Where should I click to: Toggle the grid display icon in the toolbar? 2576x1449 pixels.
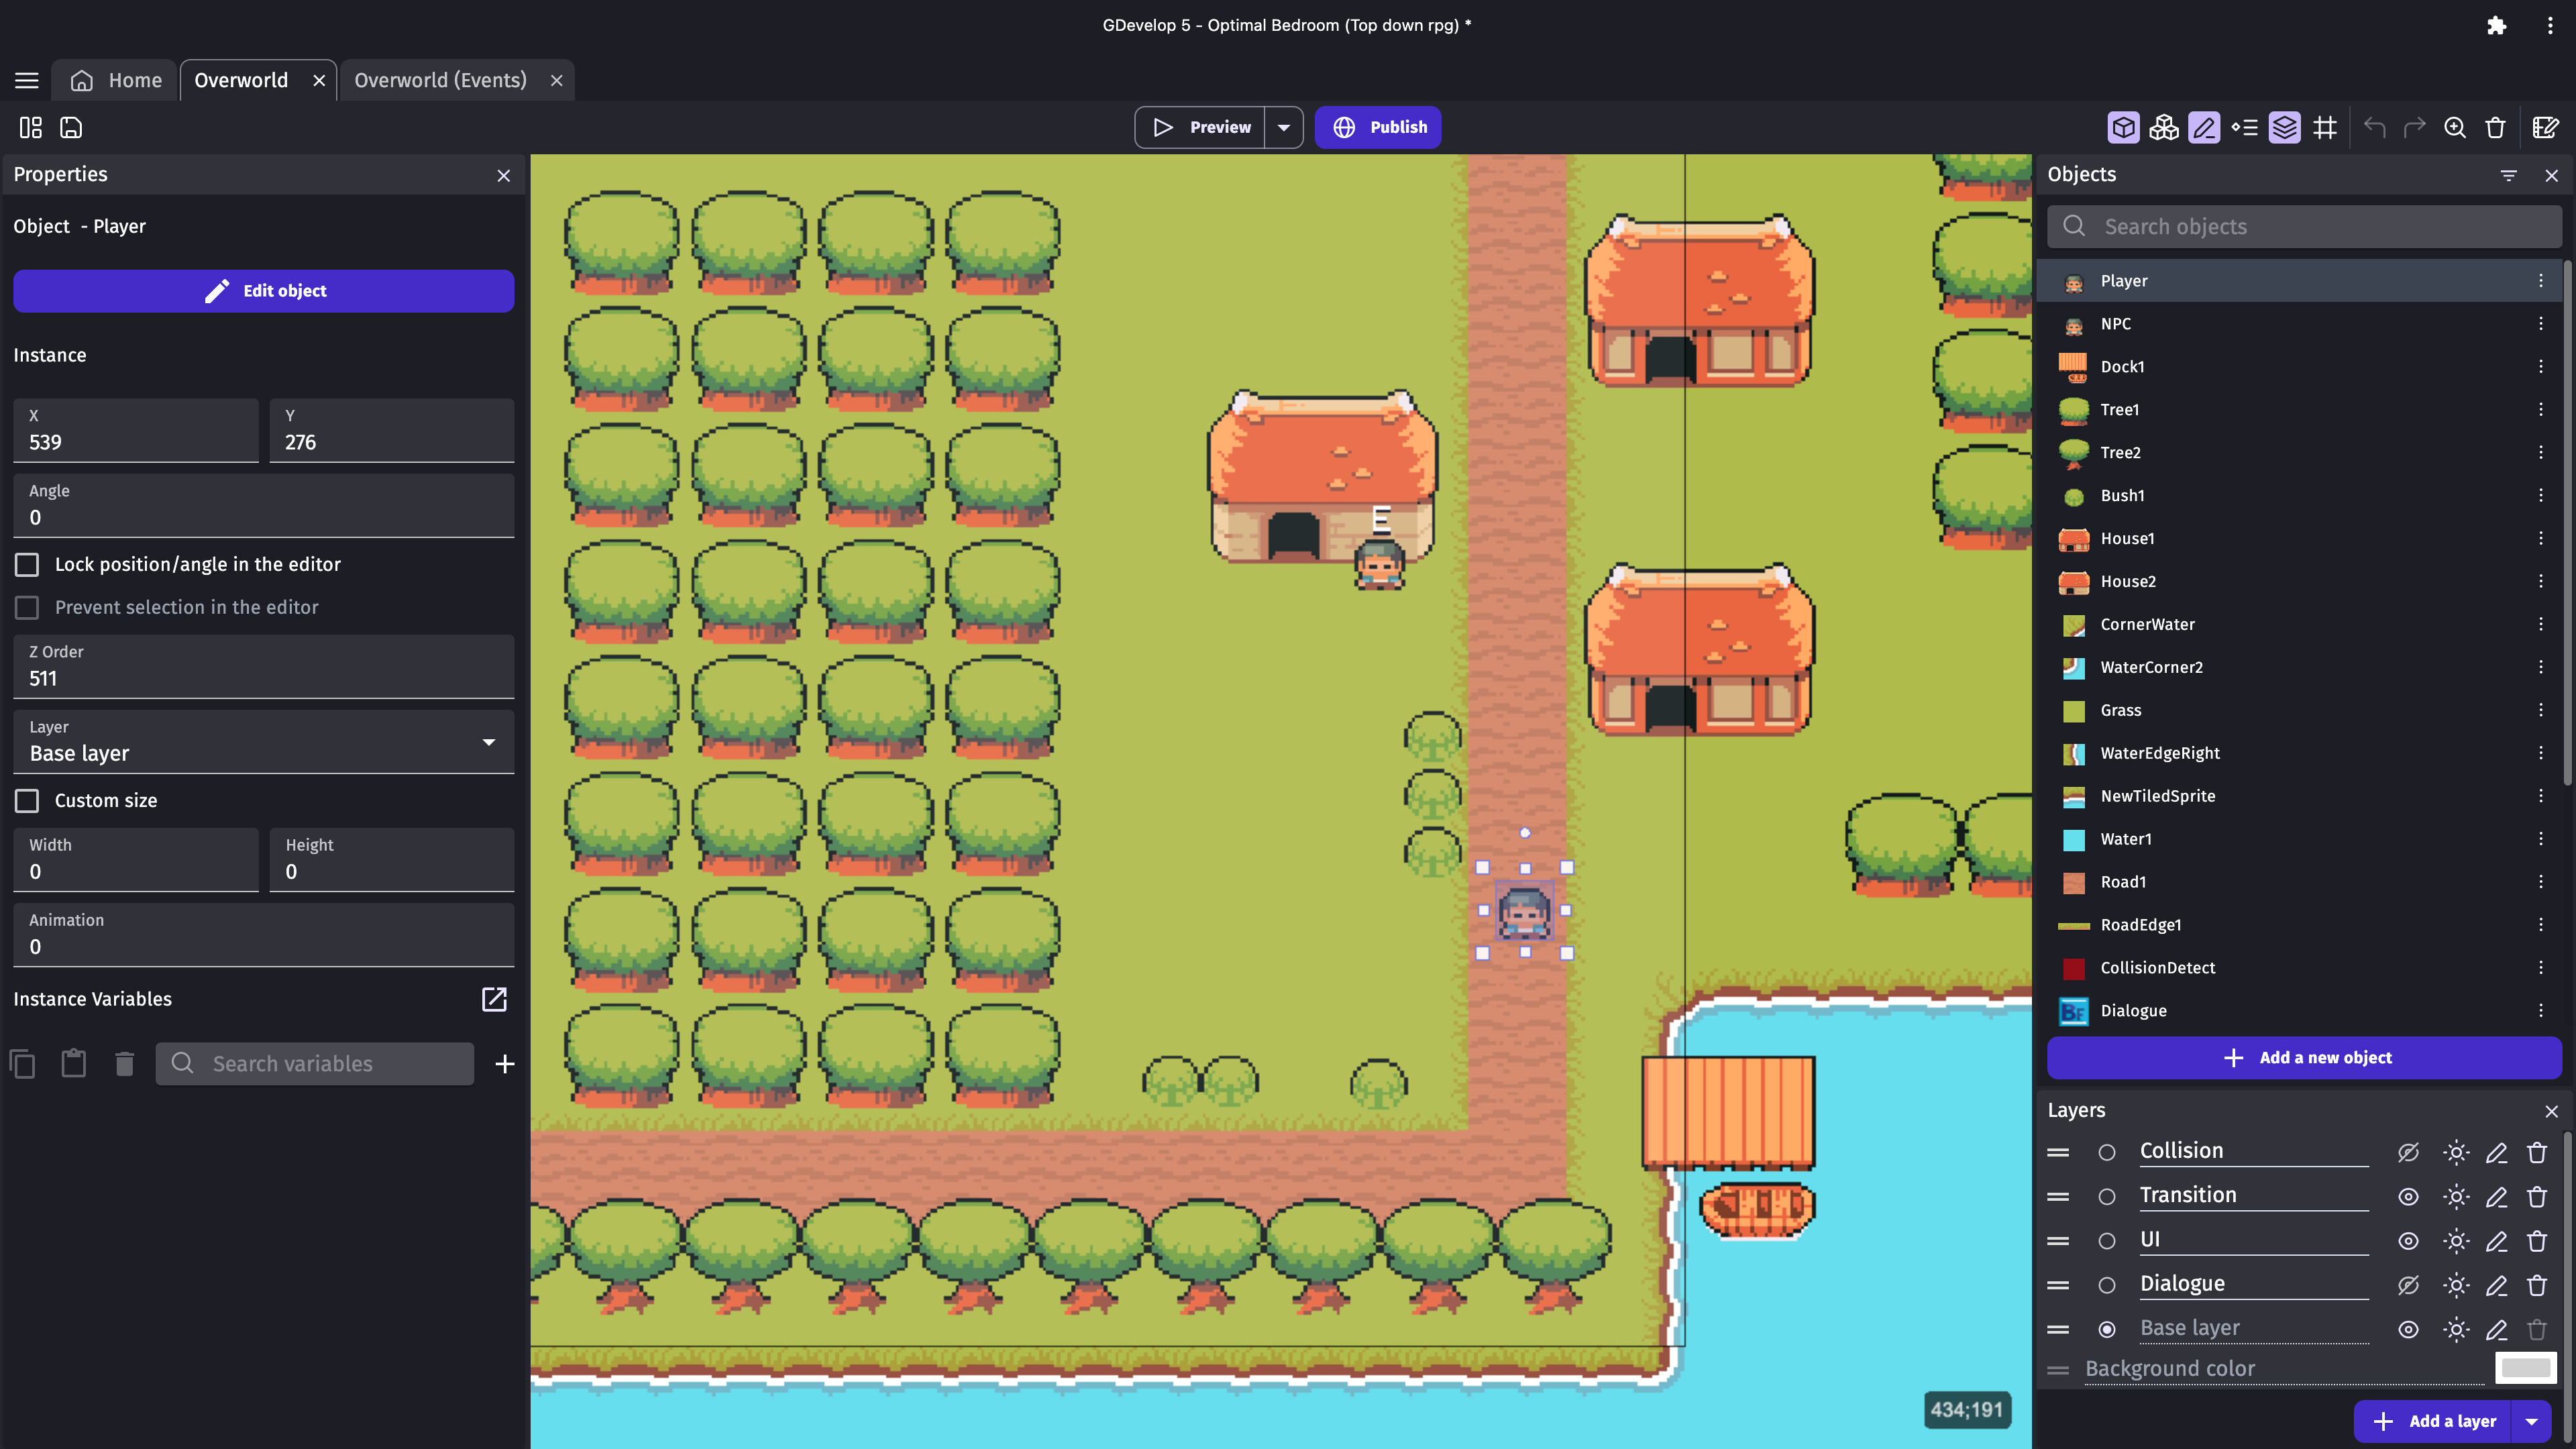2325,127
